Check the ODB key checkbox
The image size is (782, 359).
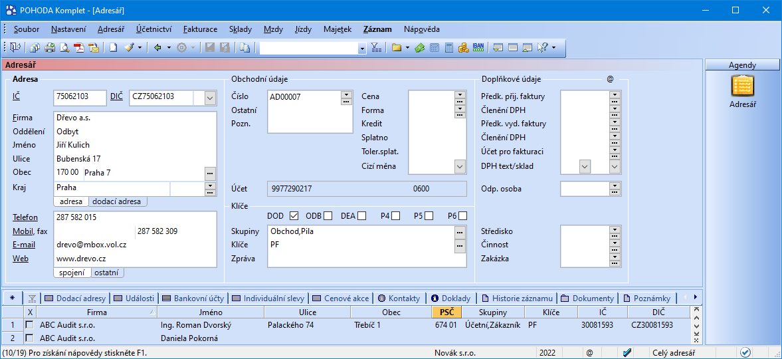point(328,215)
